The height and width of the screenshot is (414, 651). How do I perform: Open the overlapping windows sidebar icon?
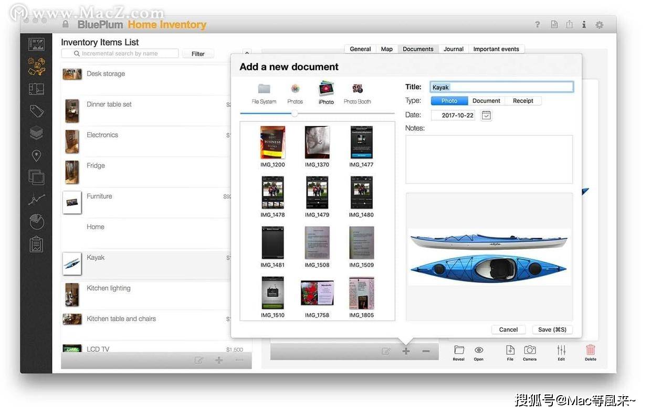[36, 177]
